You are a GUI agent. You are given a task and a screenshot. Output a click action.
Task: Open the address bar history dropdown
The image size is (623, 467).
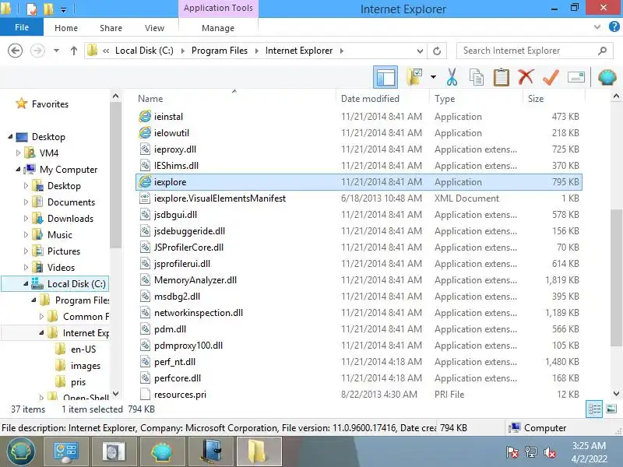point(420,51)
